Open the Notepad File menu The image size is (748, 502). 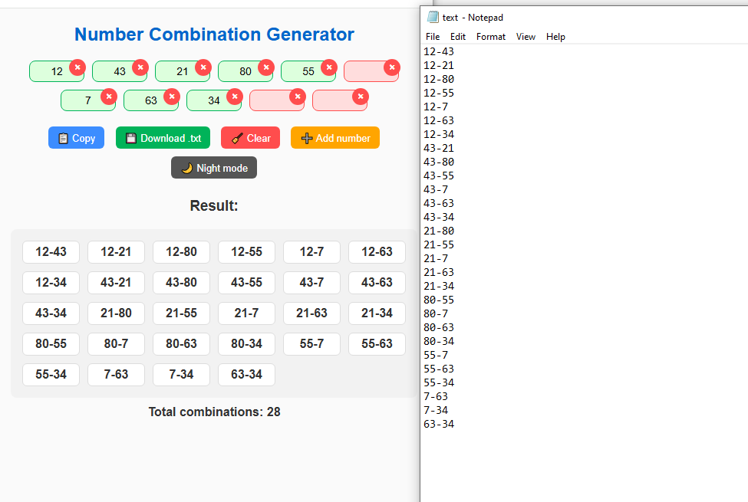click(x=433, y=37)
